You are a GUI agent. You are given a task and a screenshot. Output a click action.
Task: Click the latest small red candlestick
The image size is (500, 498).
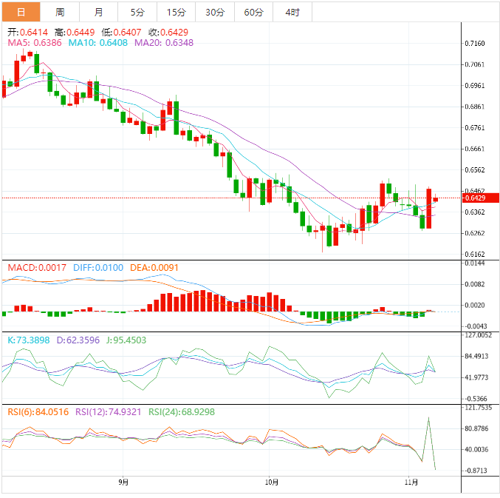[x=436, y=199]
